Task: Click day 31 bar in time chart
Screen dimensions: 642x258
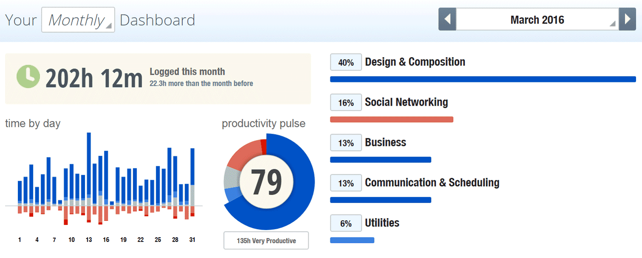Action: coord(192,182)
